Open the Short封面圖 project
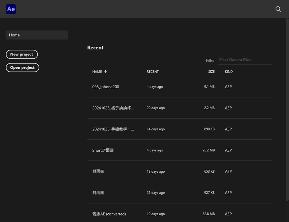 click(103, 150)
